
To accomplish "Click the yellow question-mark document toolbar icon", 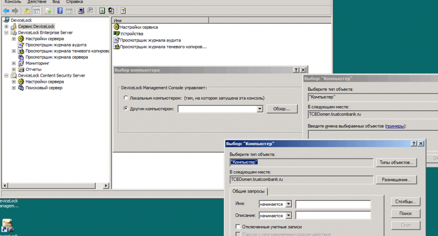I will coord(123,11).
